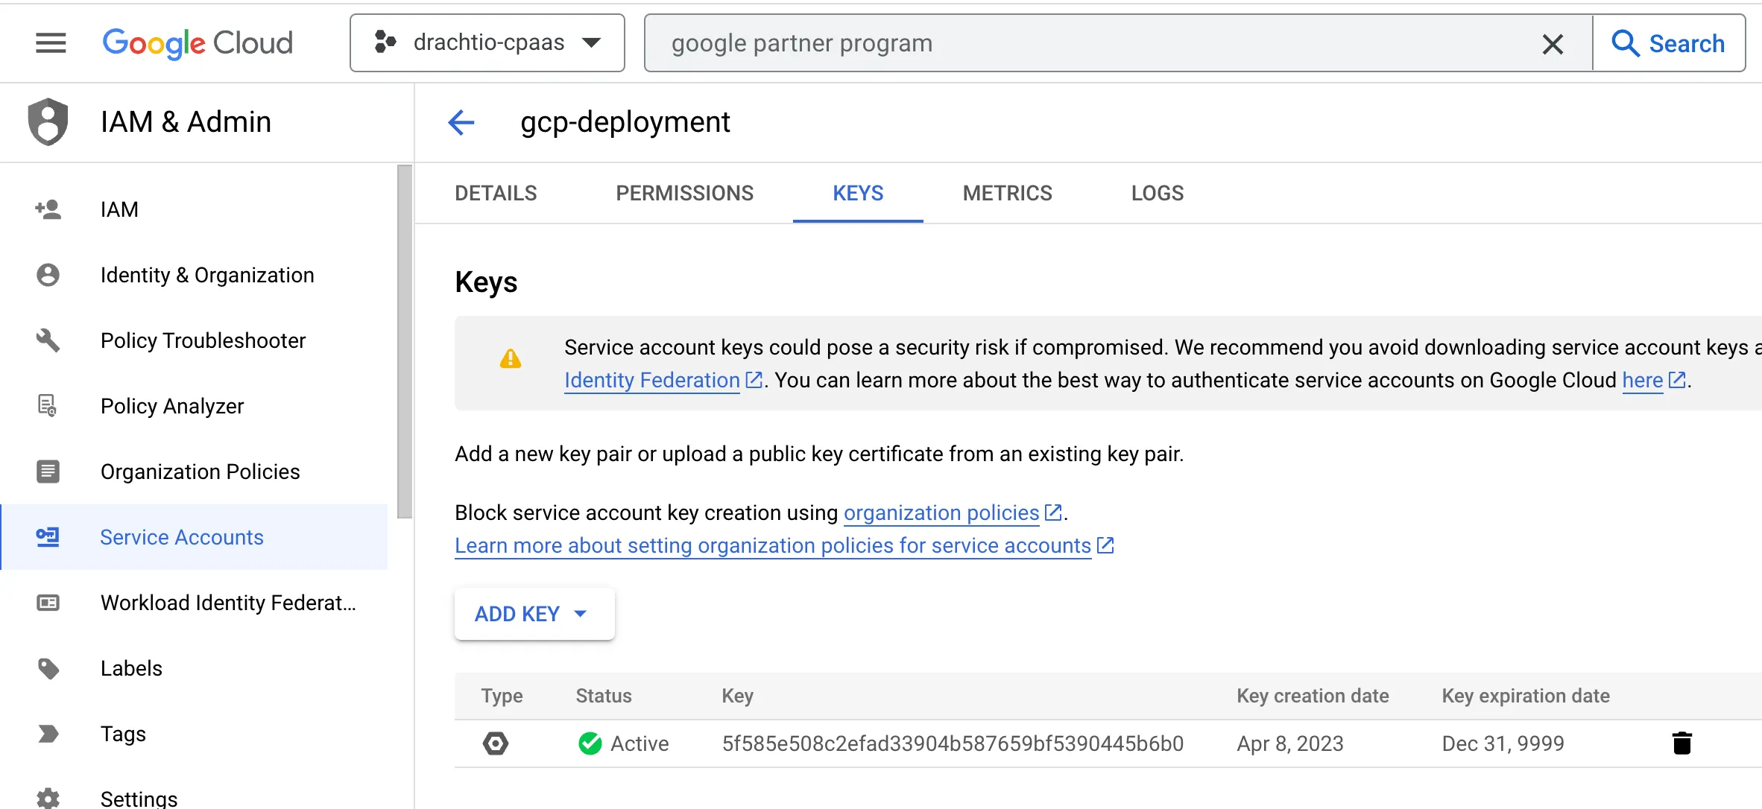Click the IAM & Admin shield icon
Image resolution: width=1762 pixels, height=809 pixels.
pyautogui.click(x=48, y=121)
